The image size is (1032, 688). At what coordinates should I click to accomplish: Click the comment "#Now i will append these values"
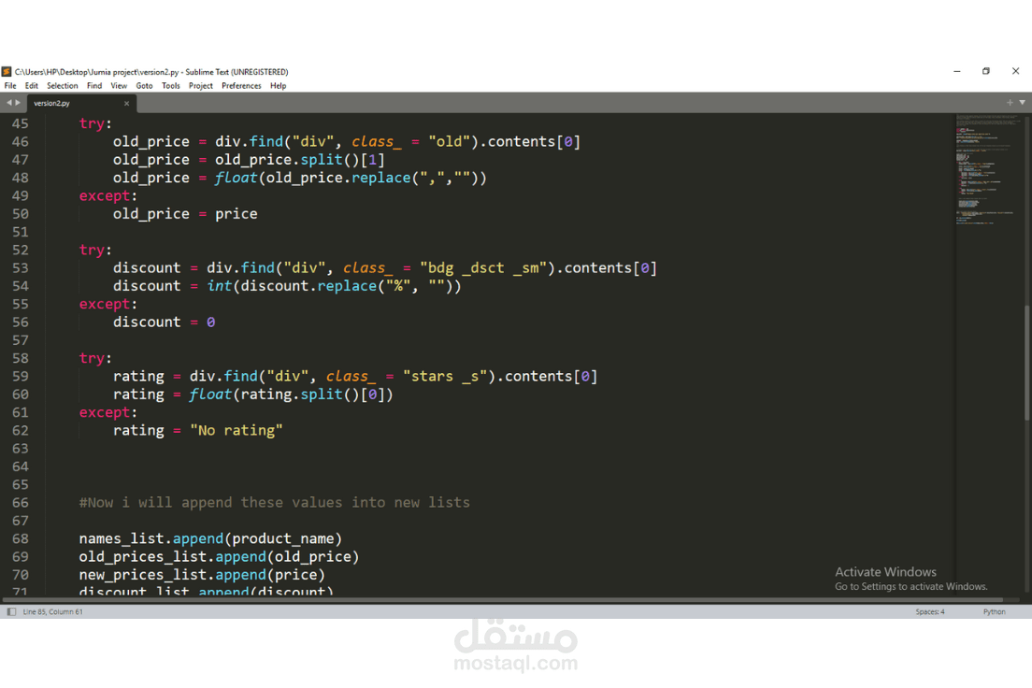pyautogui.click(x=275, y=502)
